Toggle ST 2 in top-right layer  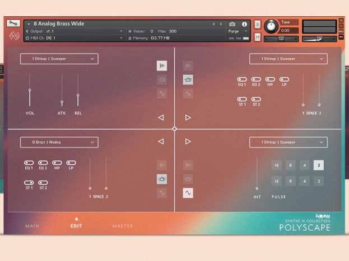click(x=256, y=99)
